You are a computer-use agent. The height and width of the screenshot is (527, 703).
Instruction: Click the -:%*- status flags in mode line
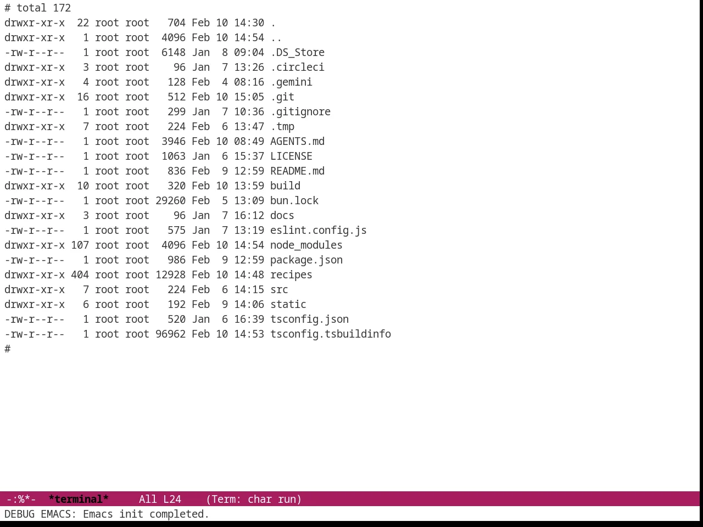click(21, 499)
